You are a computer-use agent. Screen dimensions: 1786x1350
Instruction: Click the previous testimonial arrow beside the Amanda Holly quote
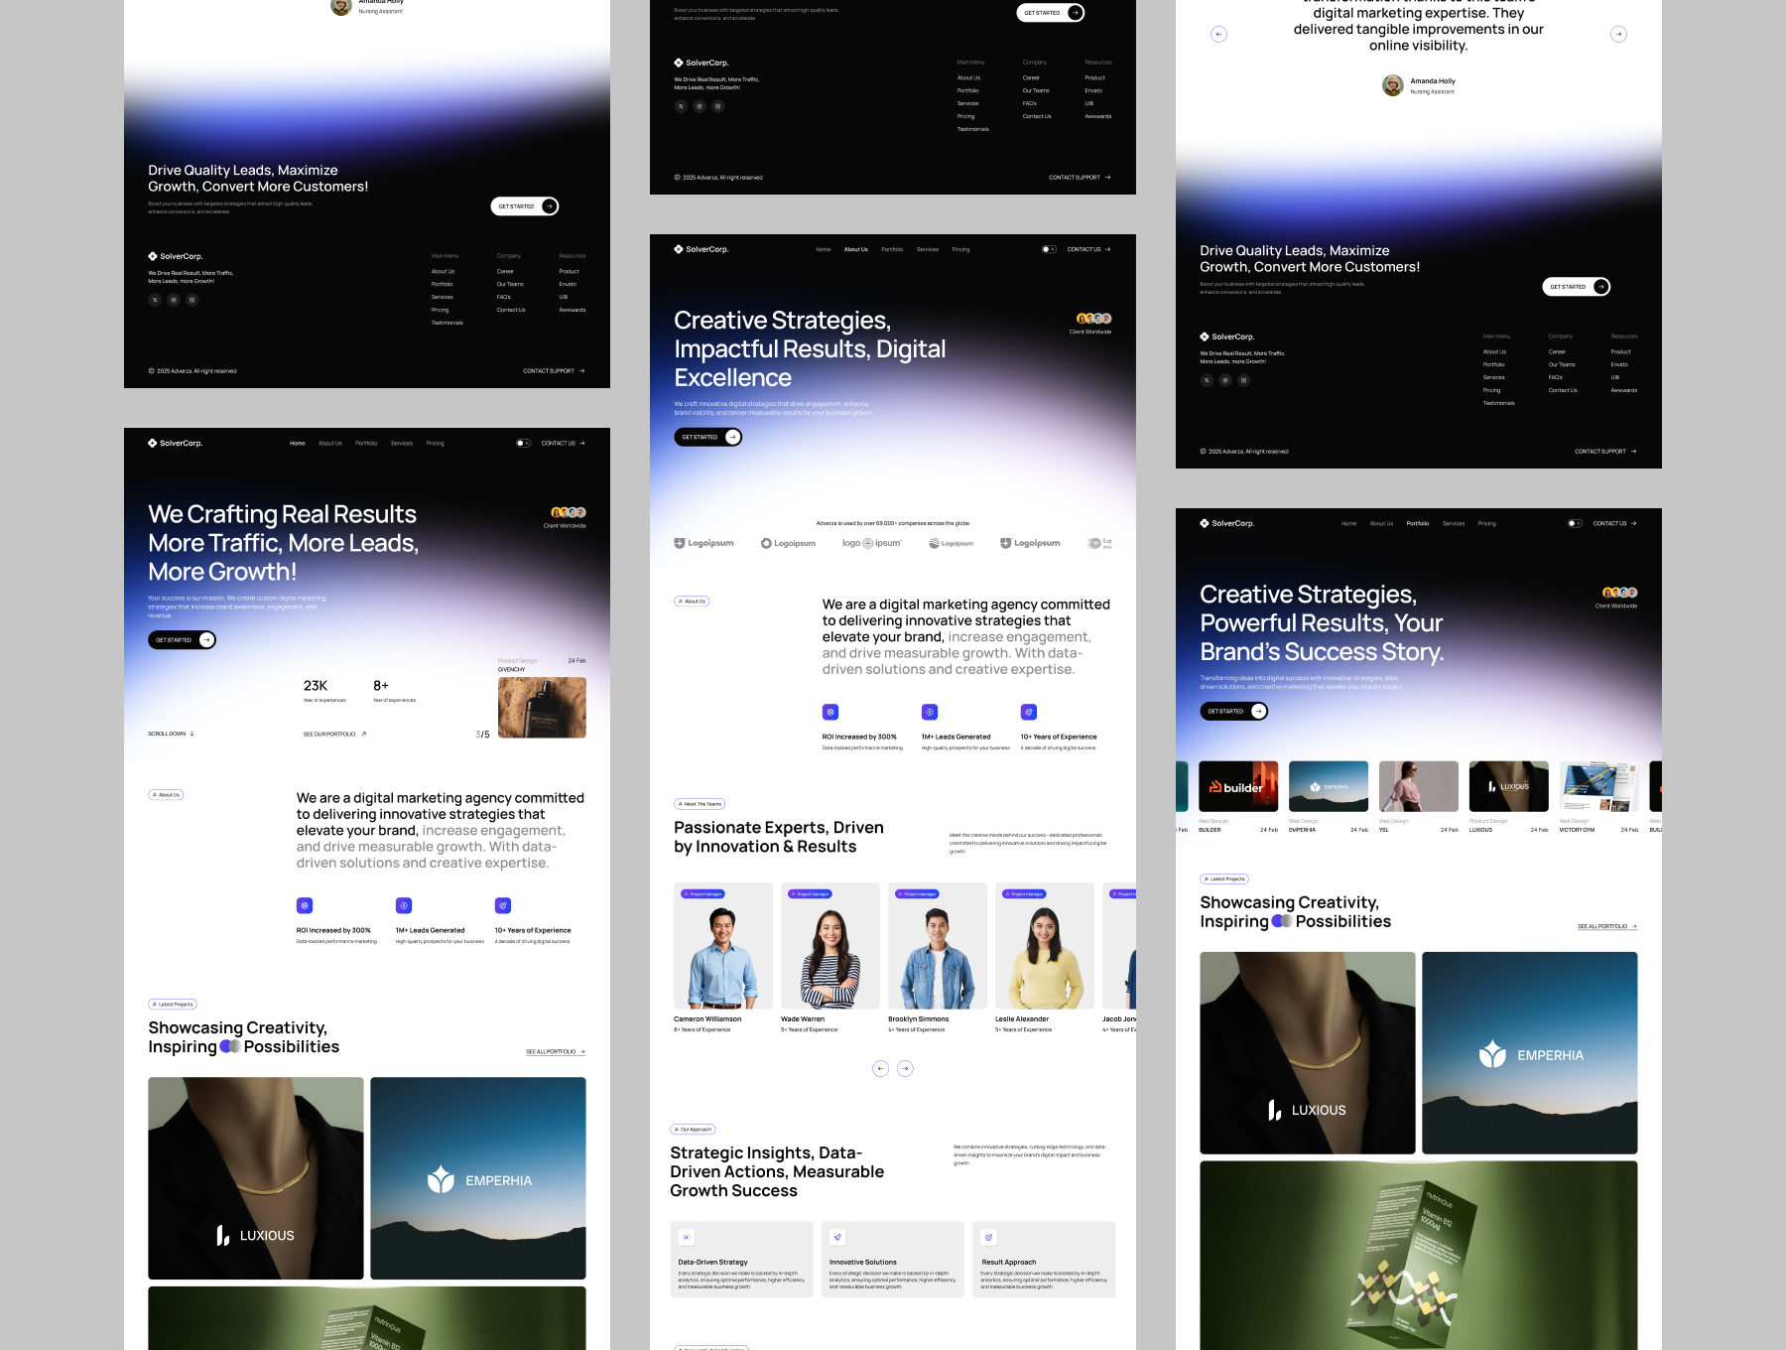(1219, 35)
